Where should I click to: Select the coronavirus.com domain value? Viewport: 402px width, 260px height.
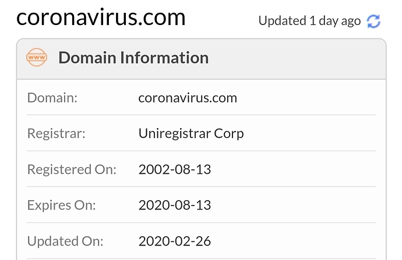[x=188, y=98]
